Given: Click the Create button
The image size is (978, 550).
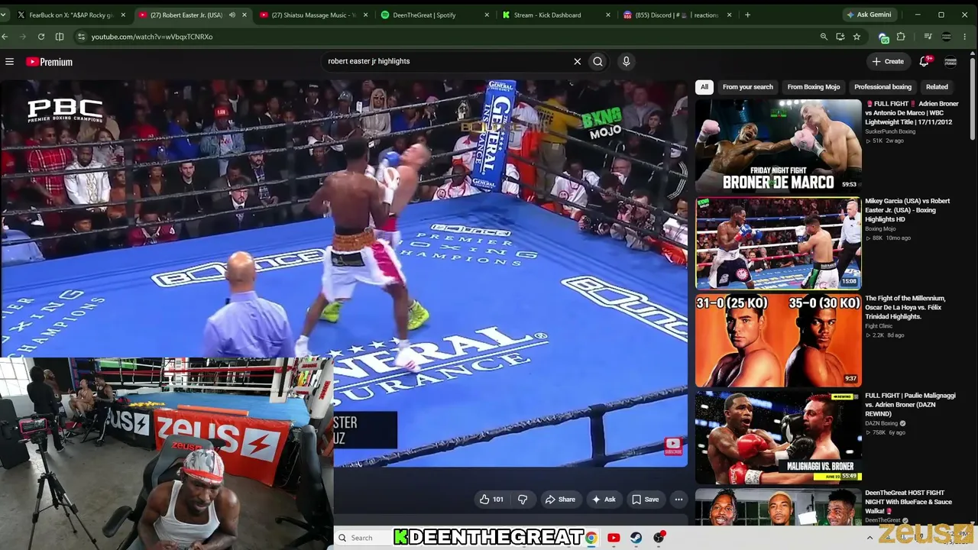Looking at the screenshot, I should (x=888, y=62).
